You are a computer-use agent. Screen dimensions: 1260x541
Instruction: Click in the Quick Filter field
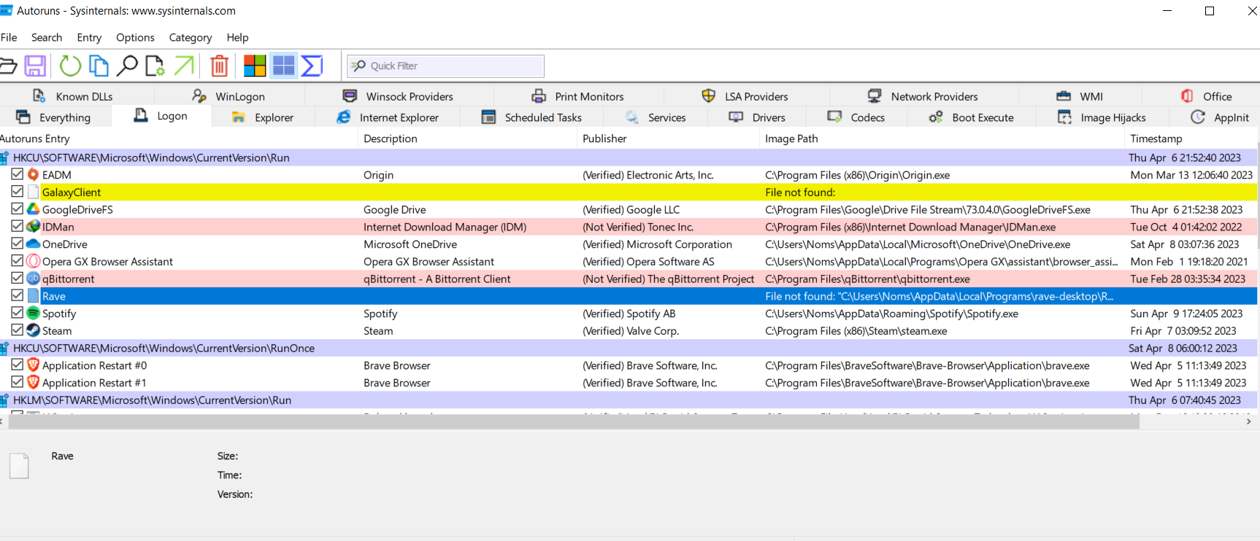pos(445,66)
